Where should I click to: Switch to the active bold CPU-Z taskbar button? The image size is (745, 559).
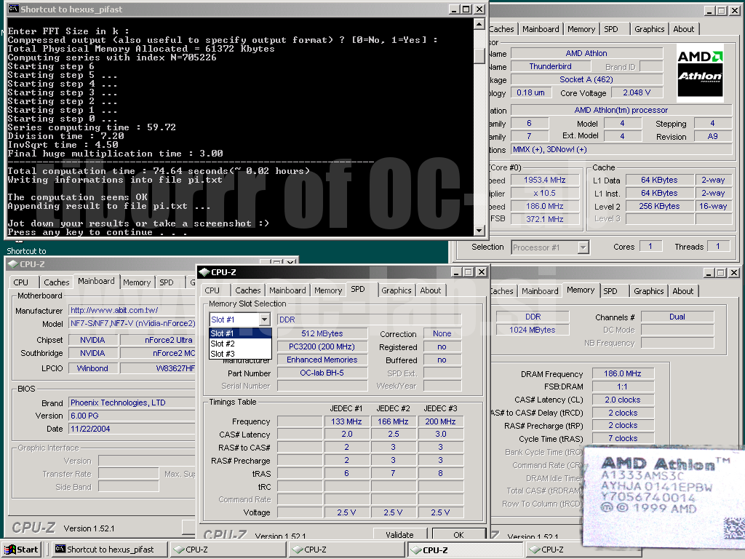pos(466,550)
